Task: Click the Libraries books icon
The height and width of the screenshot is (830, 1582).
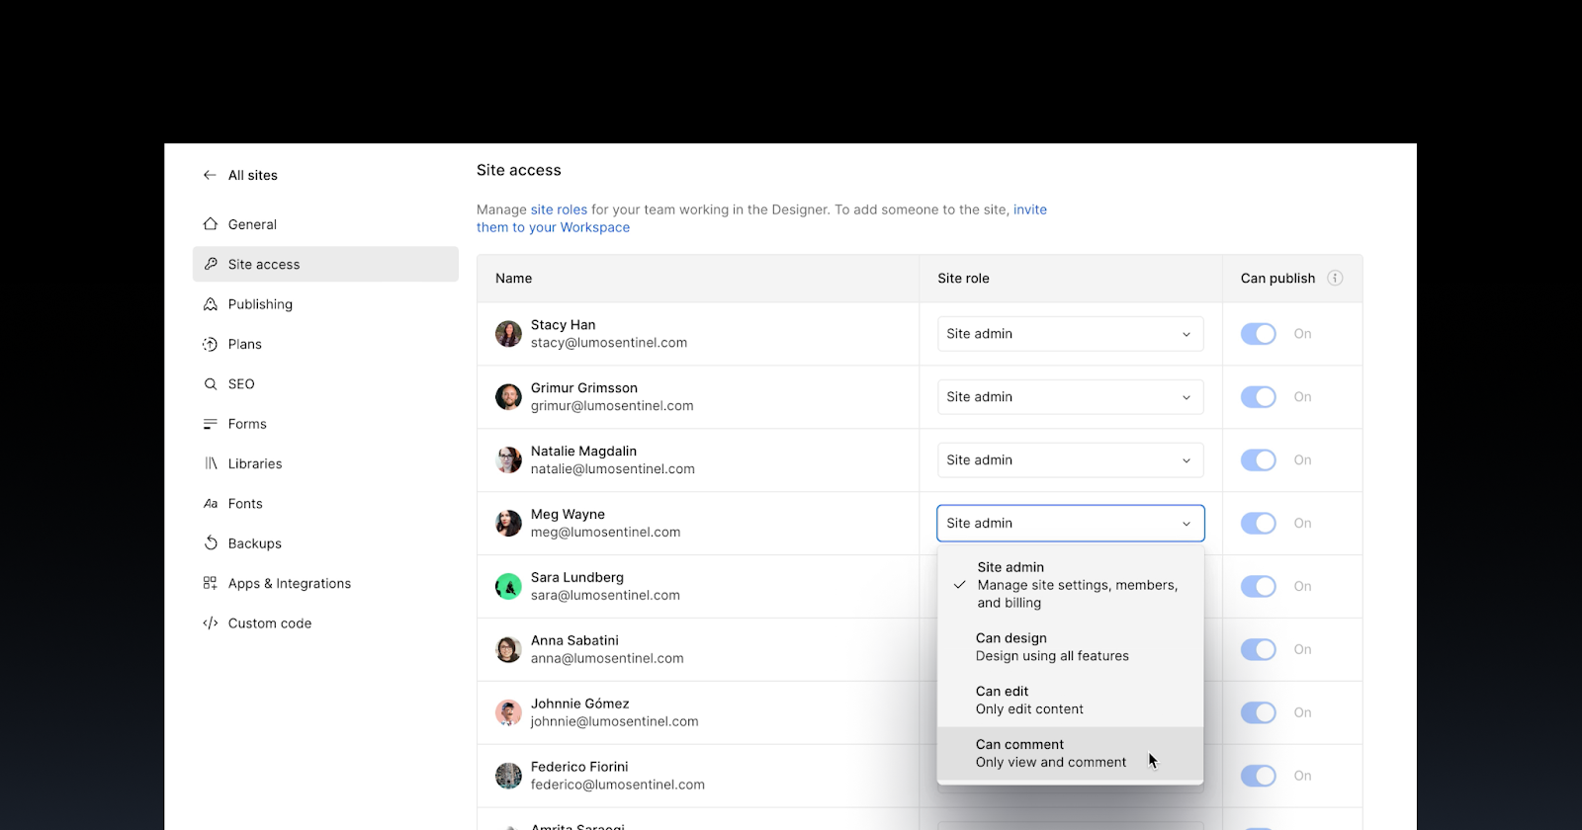Action: [x=210, y=463]
